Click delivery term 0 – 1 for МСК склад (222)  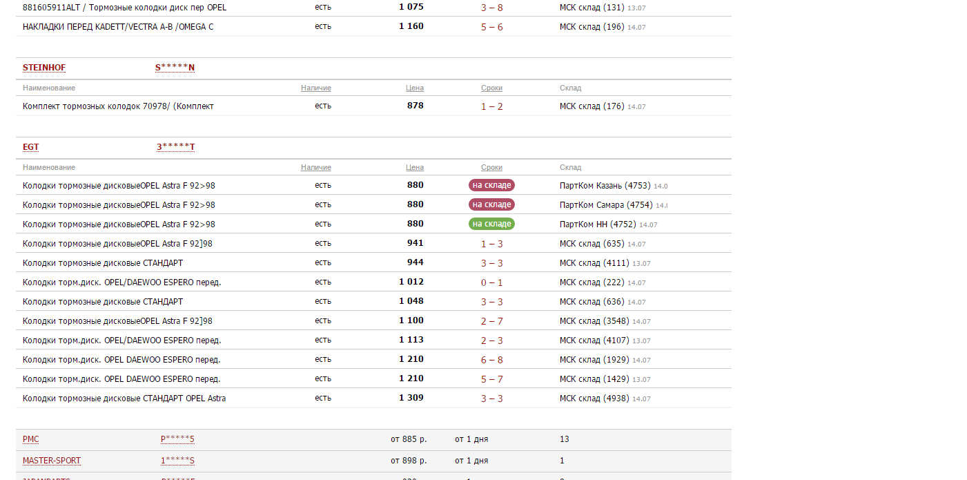click(x=491, y=282)
